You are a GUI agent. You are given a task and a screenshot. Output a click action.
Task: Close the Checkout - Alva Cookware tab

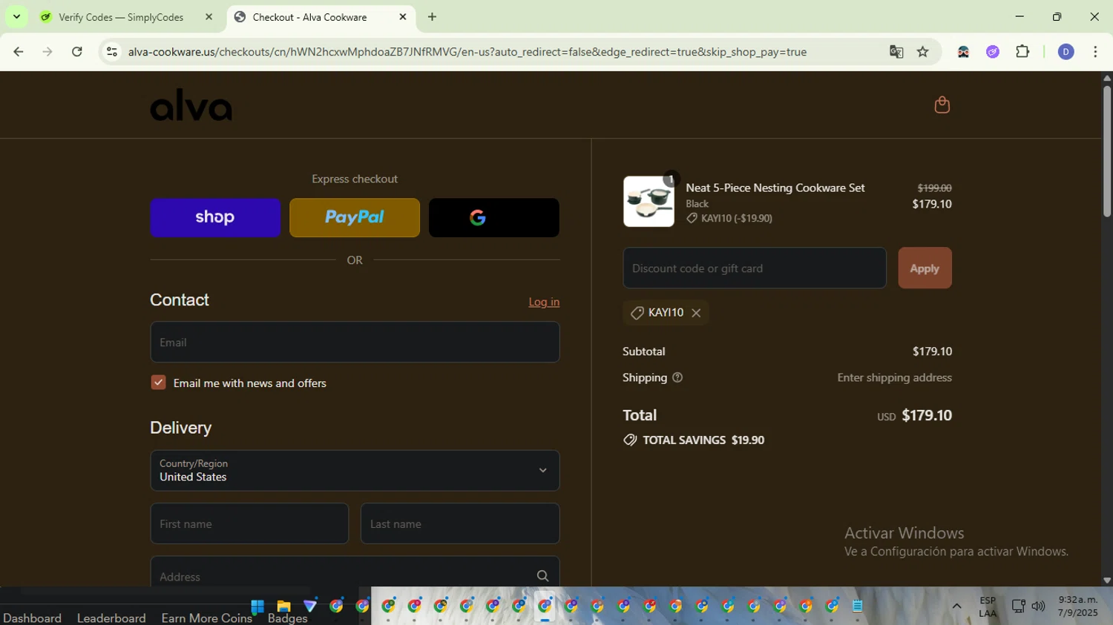point(403,17)
